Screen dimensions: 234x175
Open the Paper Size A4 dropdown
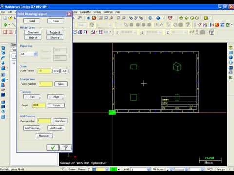tap(36, 54)
